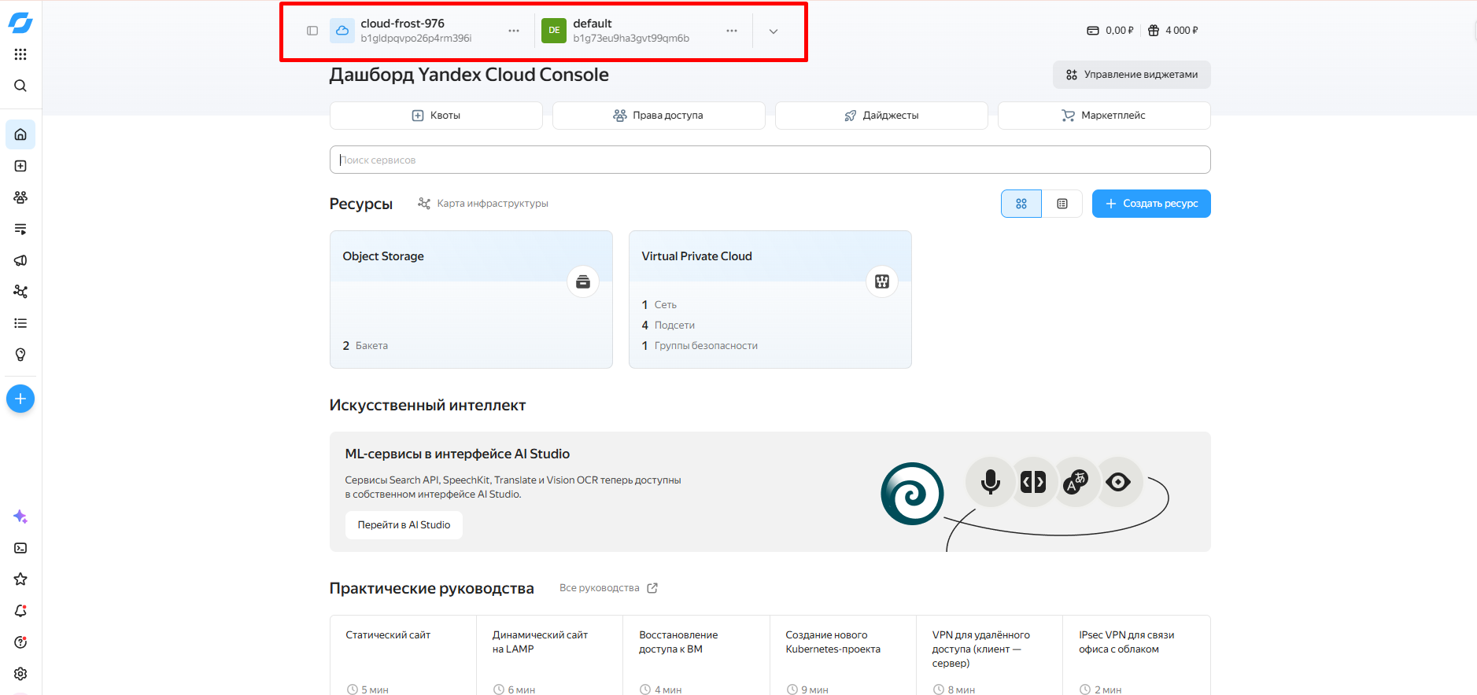Click the lightbulb sidebar icon
Viewport: 1477px width, 695px height.
click(x=20, y=355)
